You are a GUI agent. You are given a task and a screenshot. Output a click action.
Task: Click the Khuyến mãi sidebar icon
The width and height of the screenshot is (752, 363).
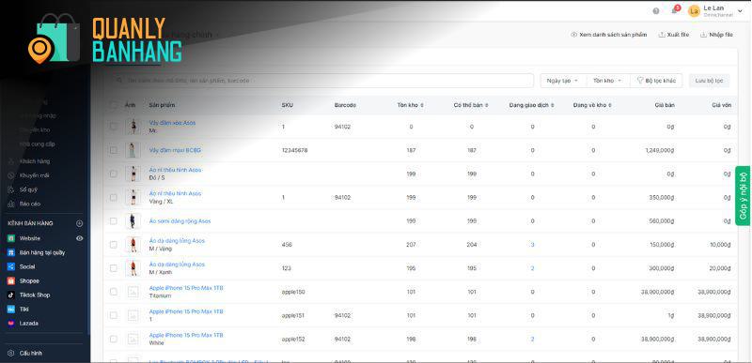11,175
